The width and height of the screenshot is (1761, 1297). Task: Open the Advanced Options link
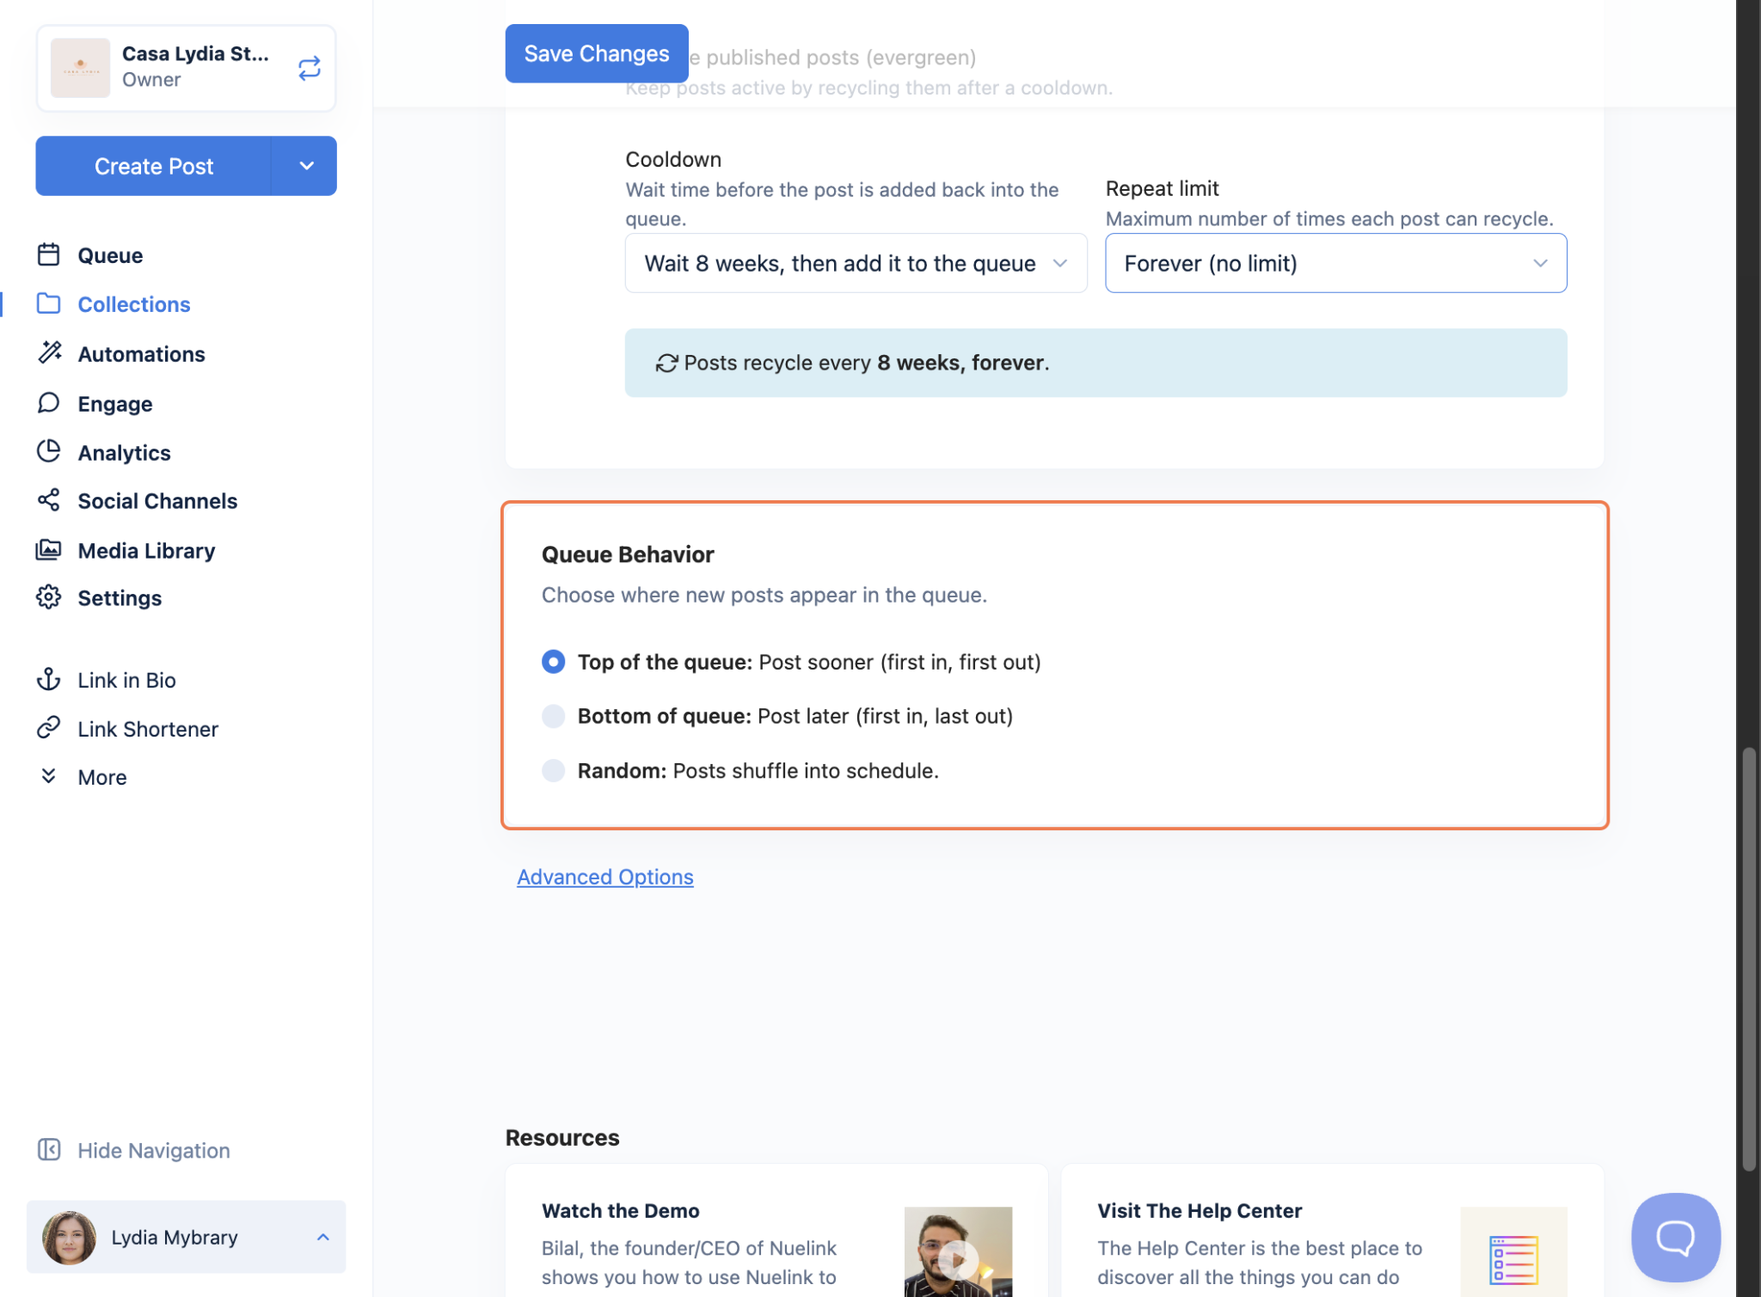pyautogui.click(x=604, y=877)
